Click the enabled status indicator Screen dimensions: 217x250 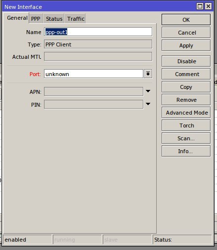(27, 240)
